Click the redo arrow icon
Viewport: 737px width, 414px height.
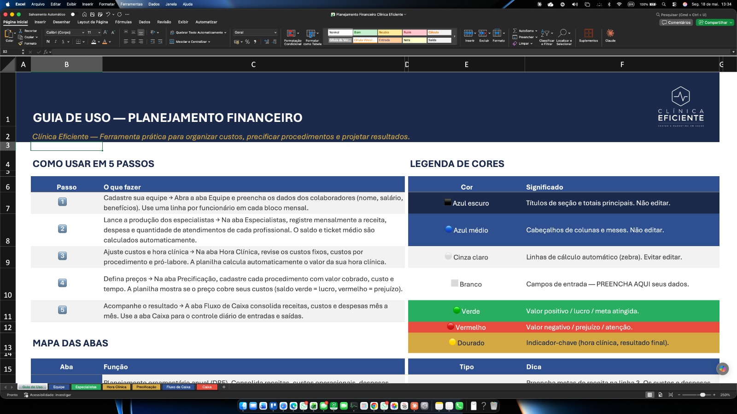click(x=119, y=14)
